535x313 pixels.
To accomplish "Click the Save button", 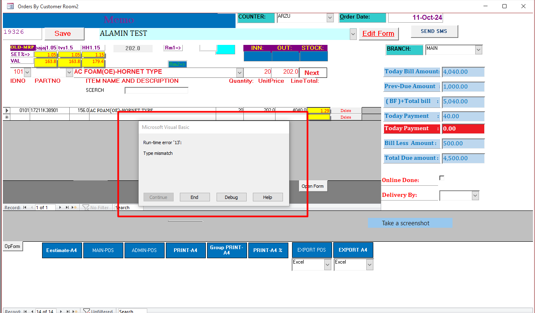I will click(64, 34).
